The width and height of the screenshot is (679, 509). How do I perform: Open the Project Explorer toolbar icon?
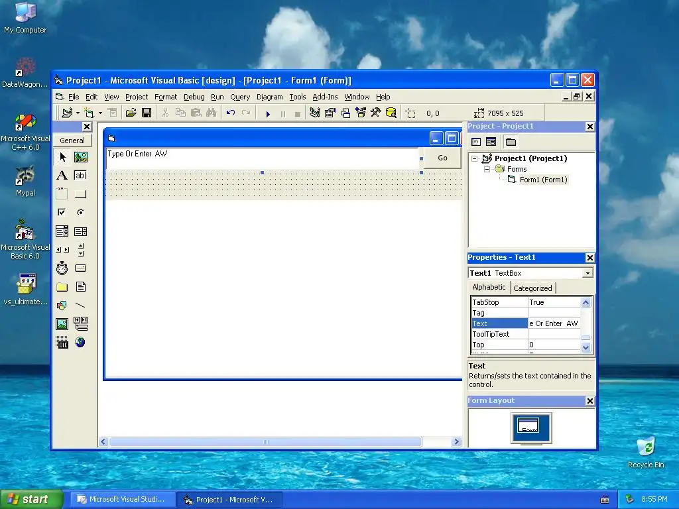pos(315,113)
